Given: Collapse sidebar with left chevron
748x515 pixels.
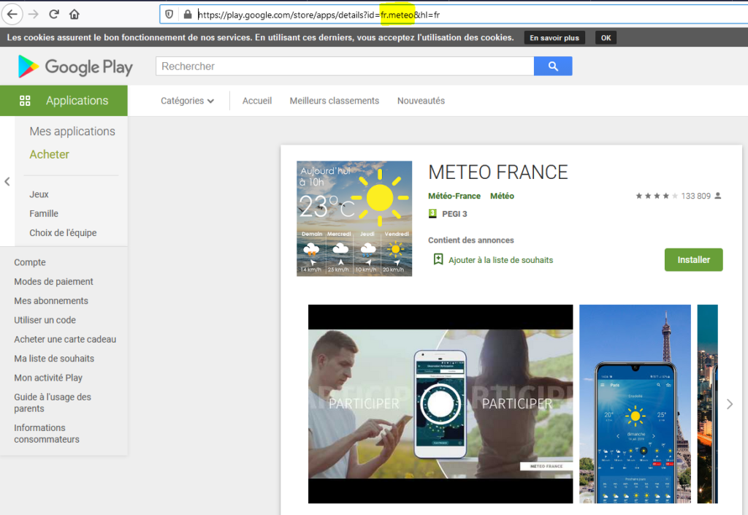Looking at the screenshot, I should (7, 181).
